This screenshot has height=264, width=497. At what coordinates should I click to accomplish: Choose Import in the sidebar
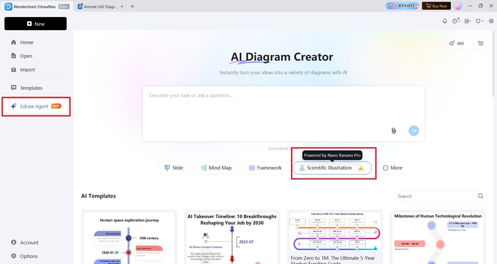click(x=27, y=70)
